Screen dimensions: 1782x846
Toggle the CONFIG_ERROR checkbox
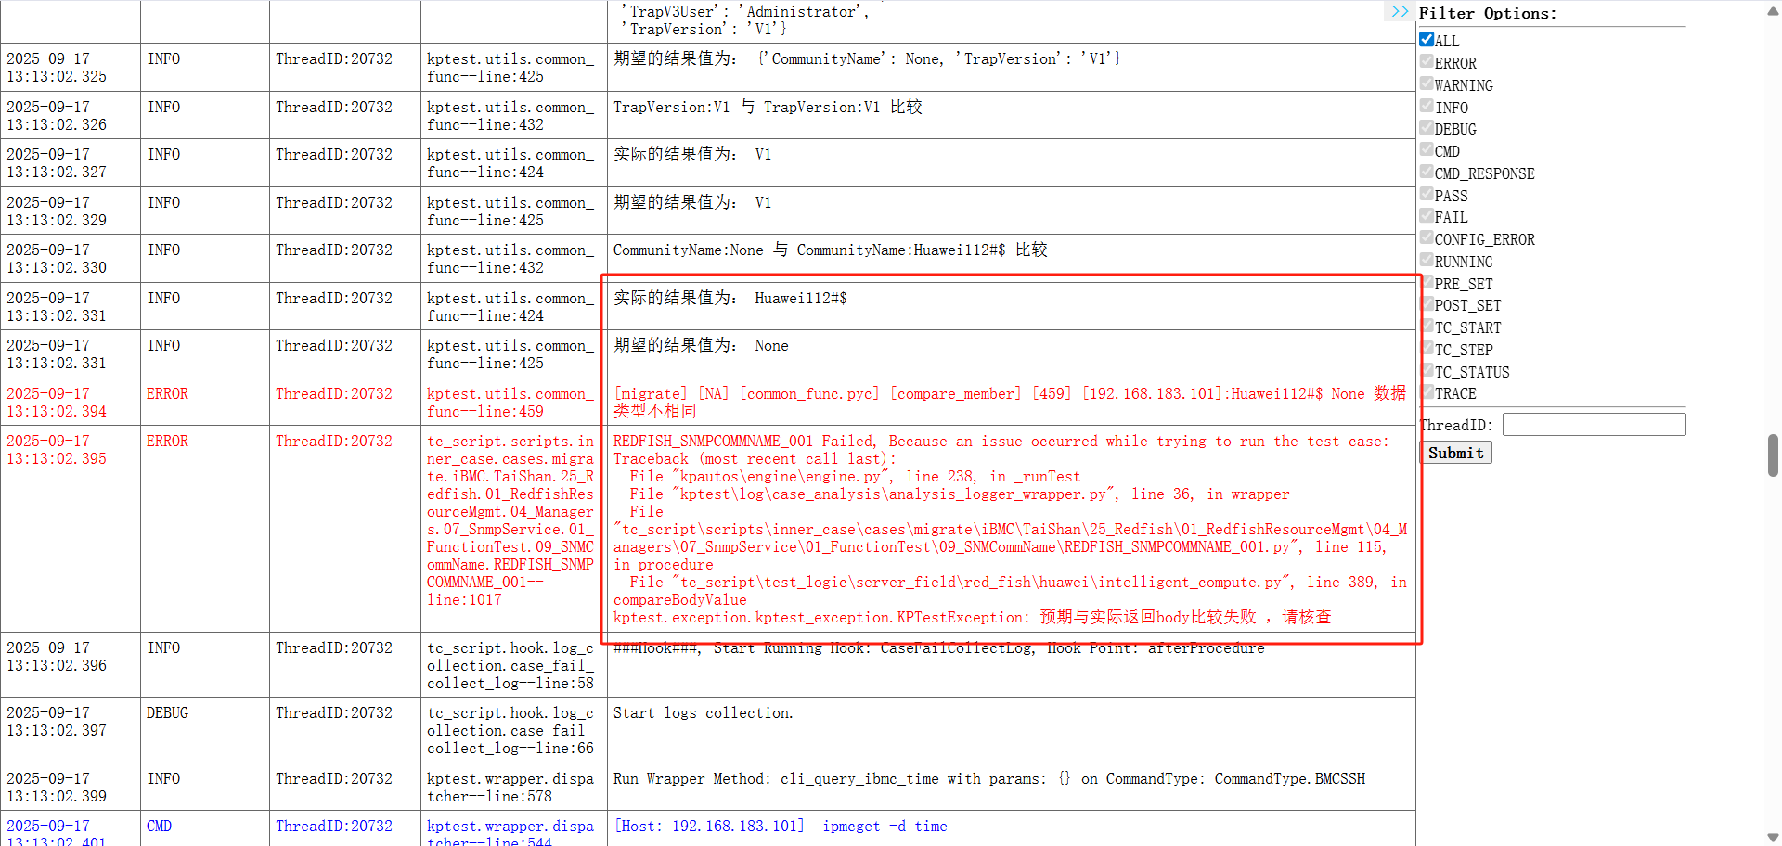[1427, 238]
